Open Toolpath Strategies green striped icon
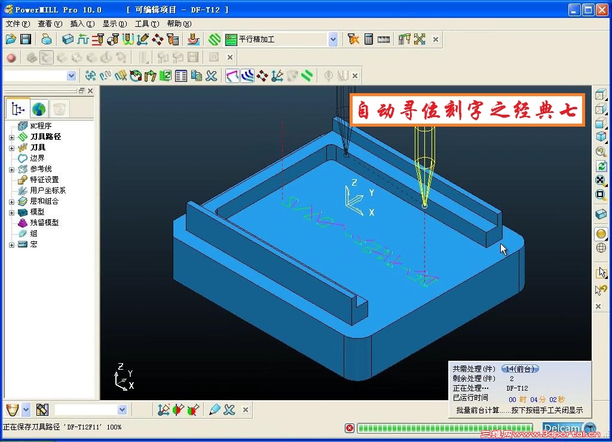Image resolution: width=612 pixels, height=442 pixels. click(x=215, y=39)
